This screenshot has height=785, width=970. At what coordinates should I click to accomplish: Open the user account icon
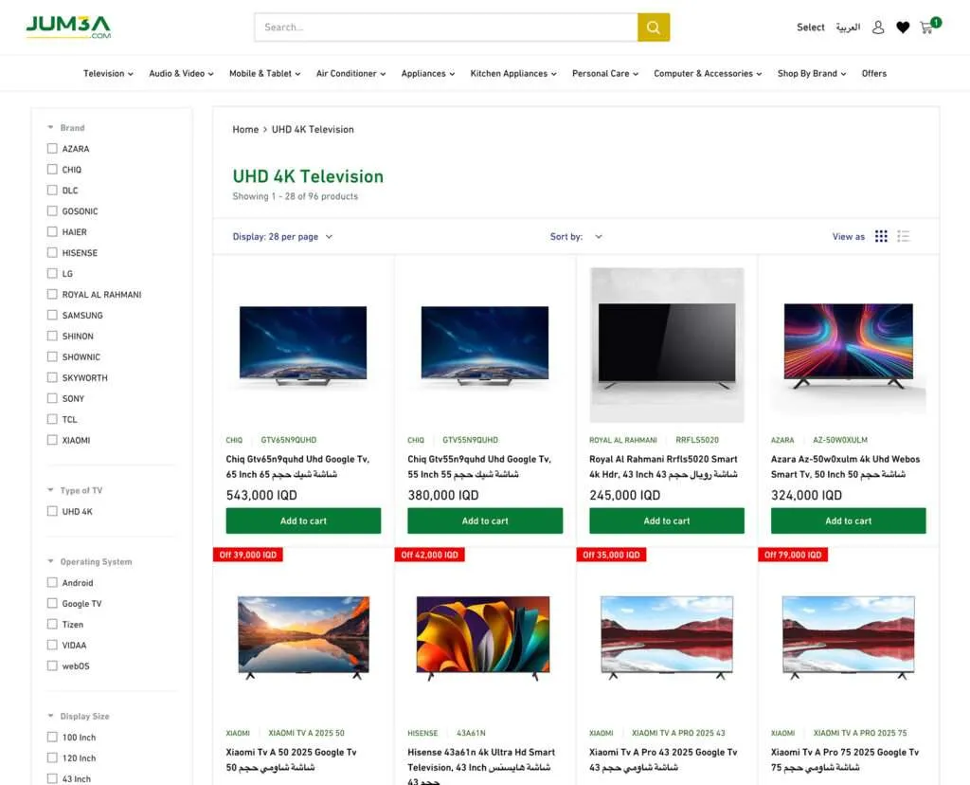878,27
